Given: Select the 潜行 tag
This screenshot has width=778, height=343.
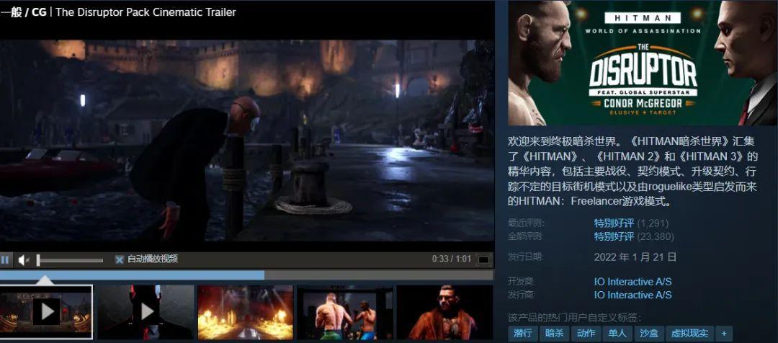Looking at the screenshot, I should click(523, 333).
